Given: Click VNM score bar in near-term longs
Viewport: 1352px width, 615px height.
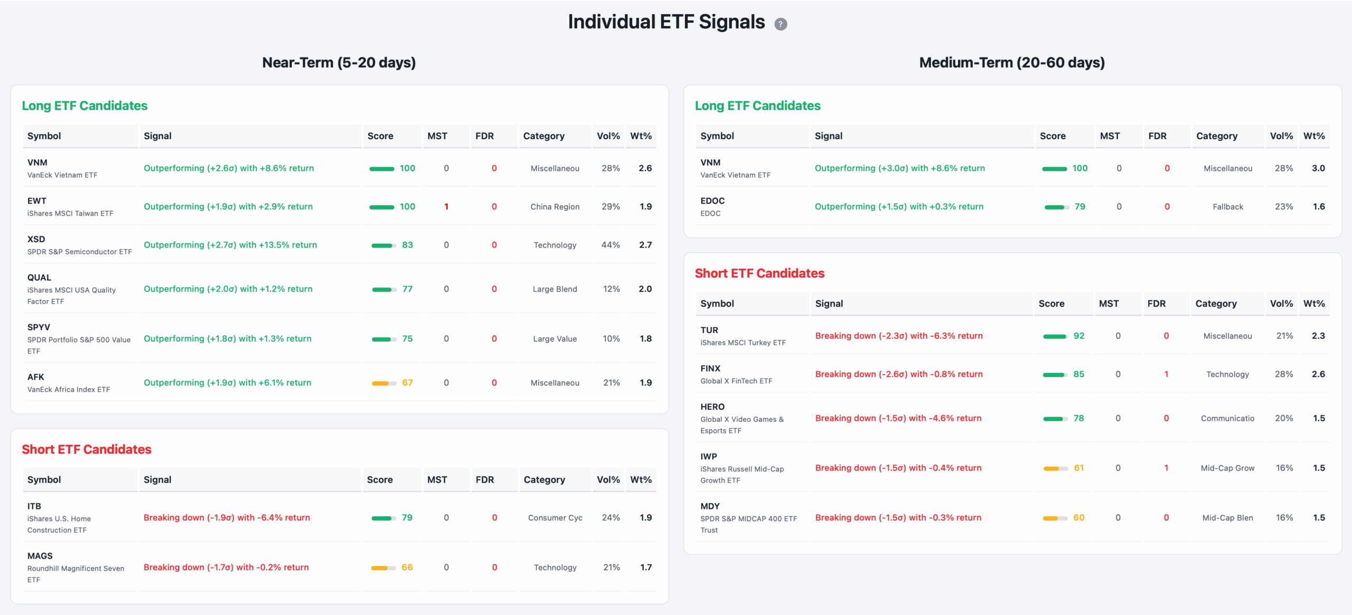Looking at the screenshot, I should (381, 169).
